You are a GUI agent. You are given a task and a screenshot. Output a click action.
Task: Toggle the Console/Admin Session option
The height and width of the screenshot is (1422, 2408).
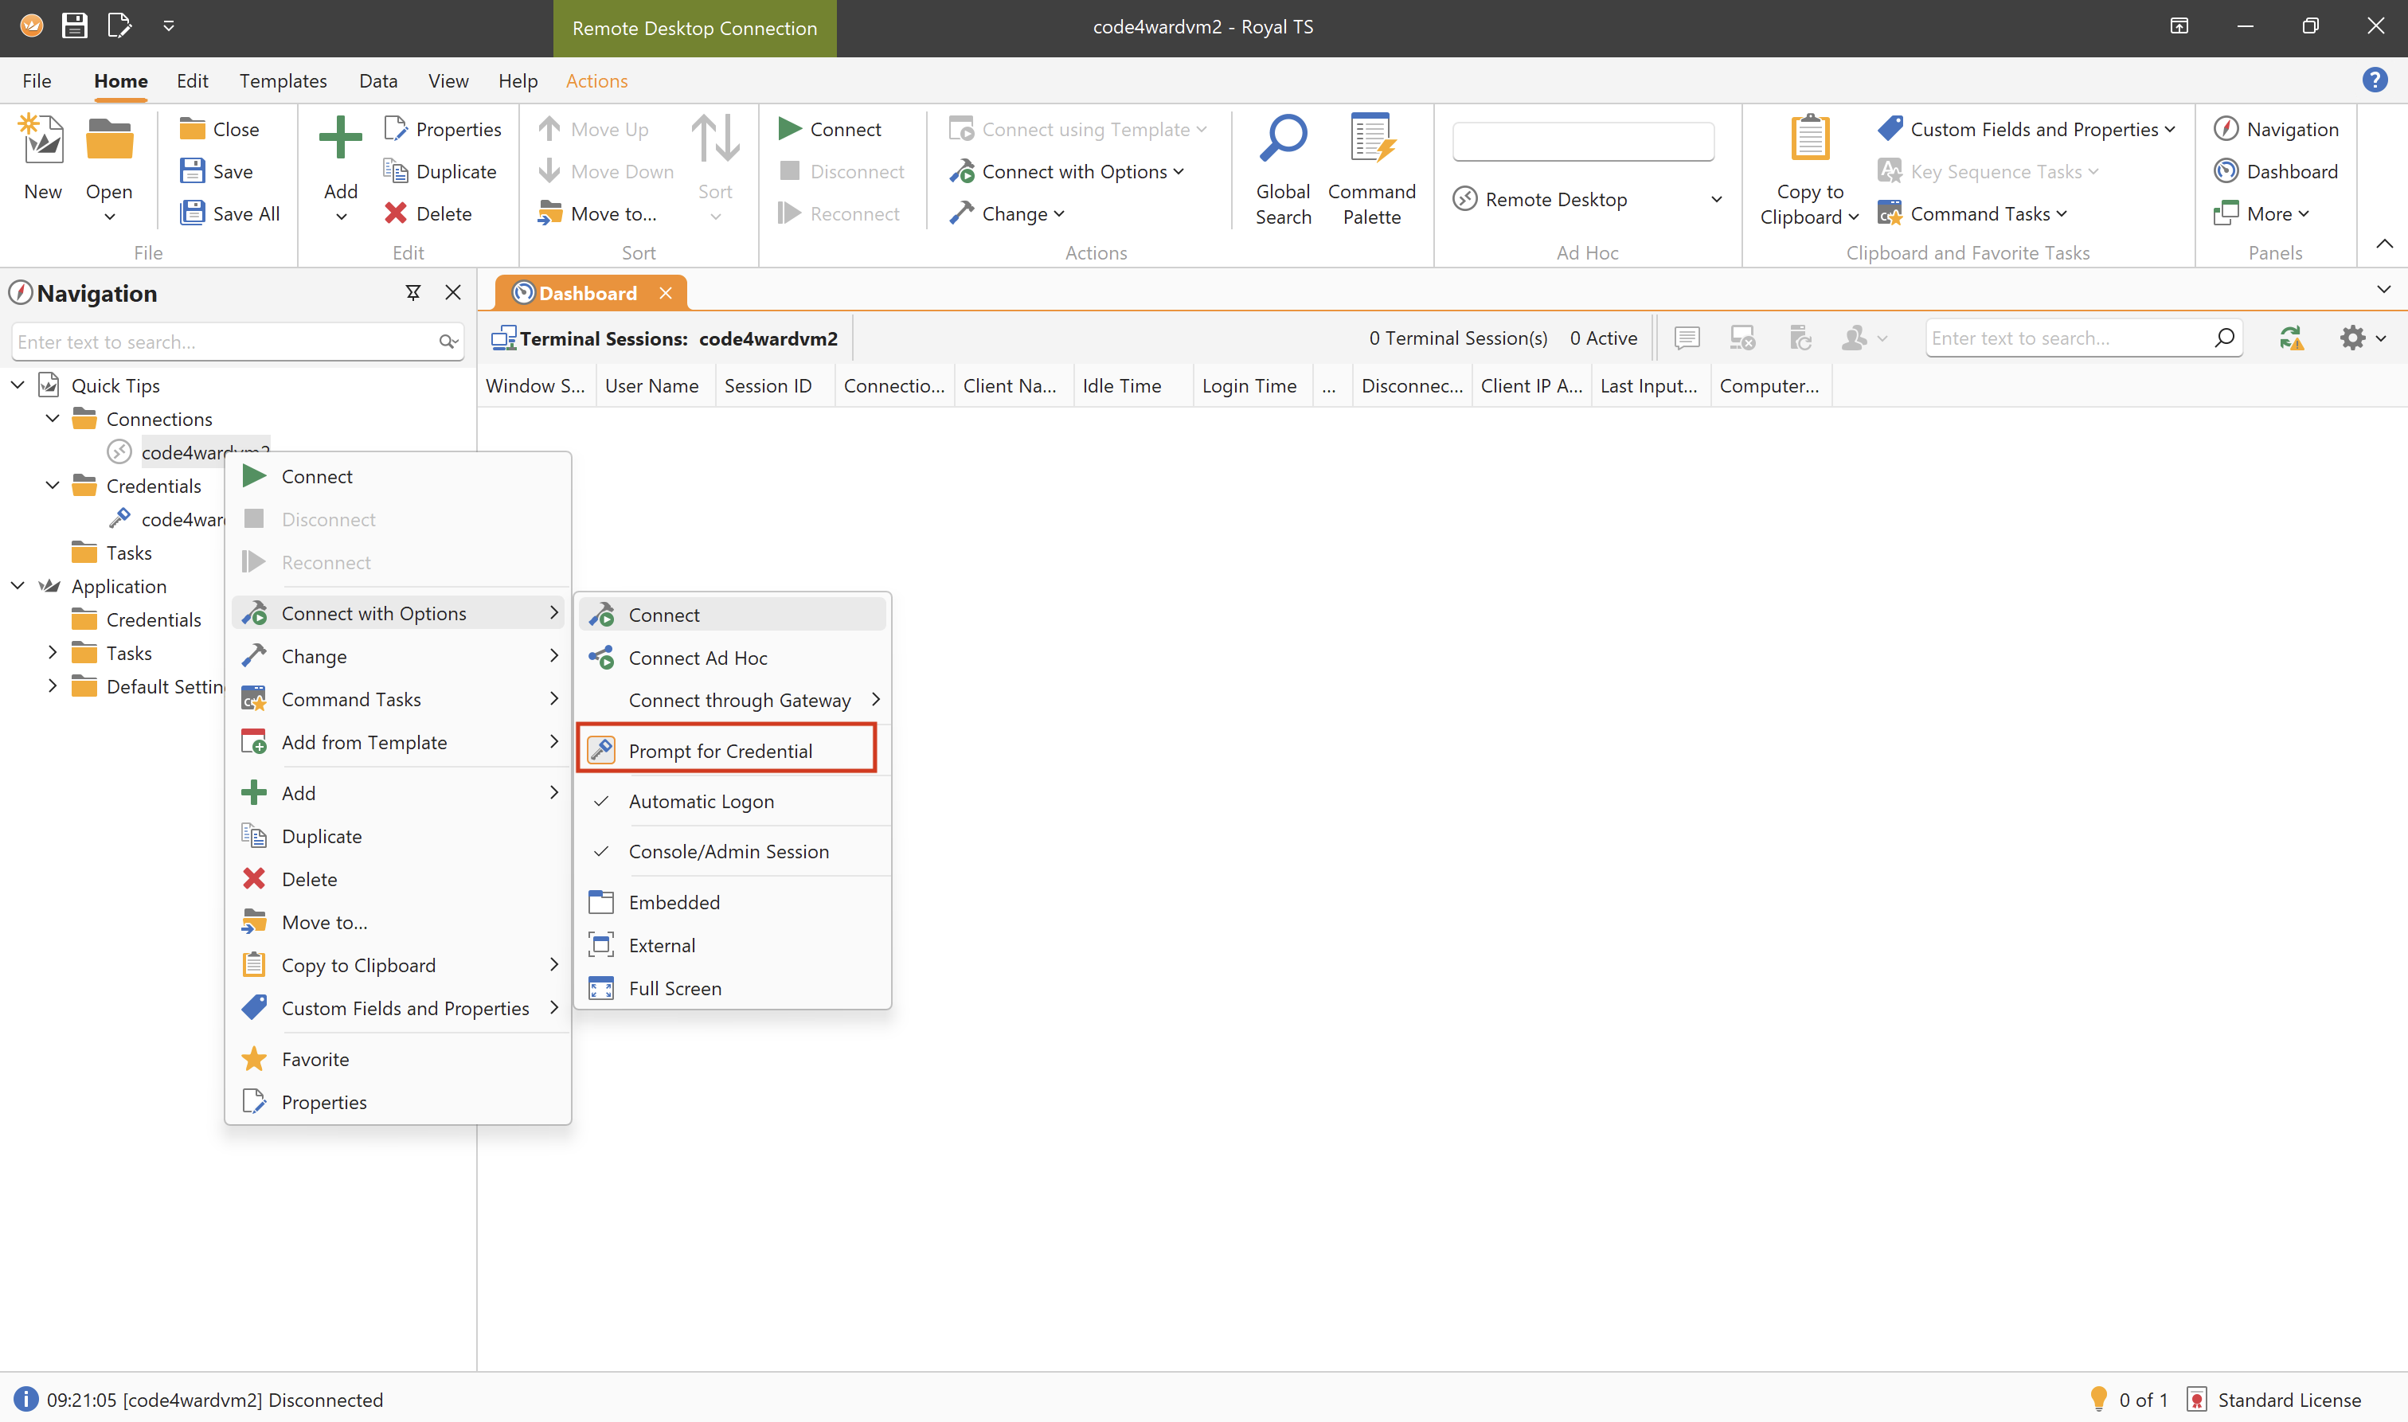pos(729,851)
